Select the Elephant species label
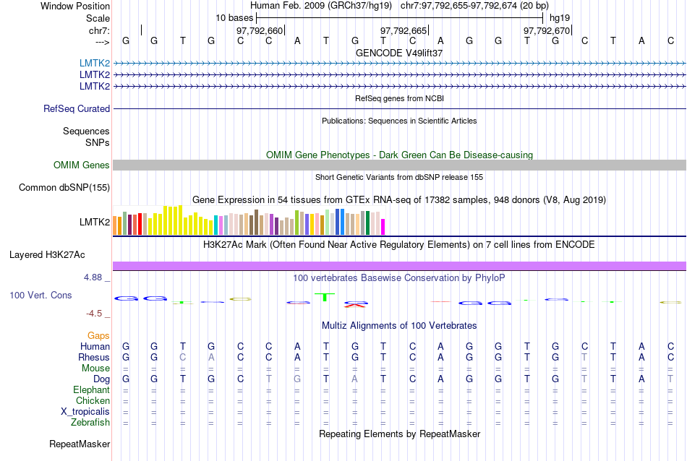687x461 pixels. pyautogui.click(x=91, y=389)
